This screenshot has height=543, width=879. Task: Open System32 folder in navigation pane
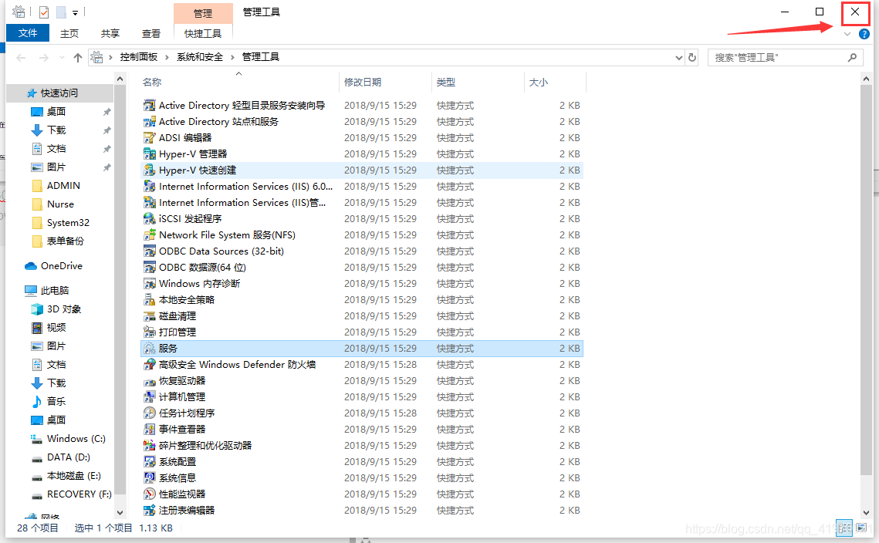[x=68, y=222]
